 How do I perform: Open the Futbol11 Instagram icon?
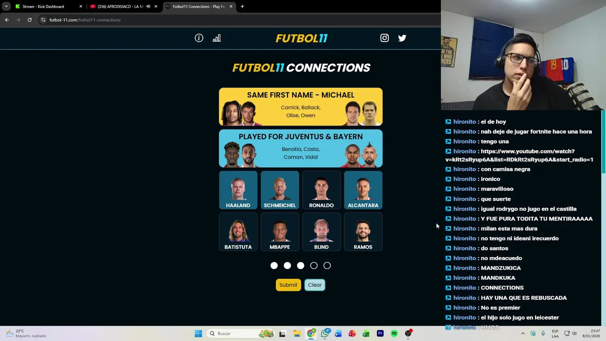[x=384, y=38]
